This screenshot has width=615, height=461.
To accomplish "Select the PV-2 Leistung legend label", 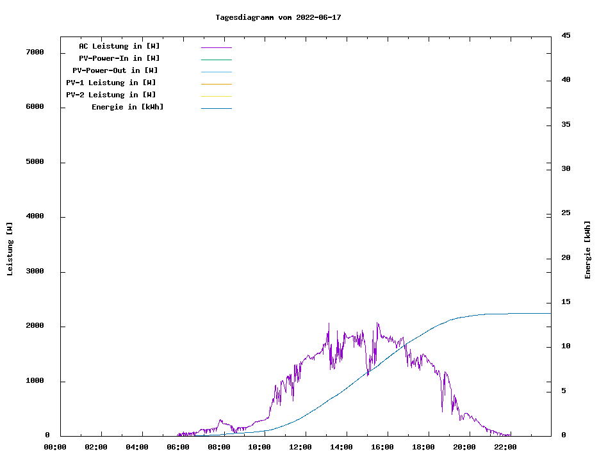I will coord(111,95).
